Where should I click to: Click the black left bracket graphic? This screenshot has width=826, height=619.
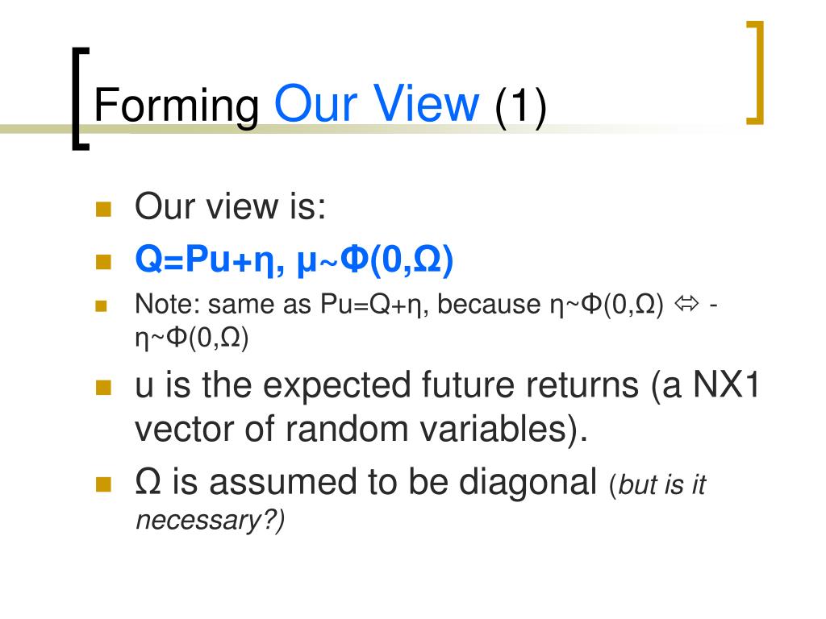pyautogui.click(x=80, y=99)
